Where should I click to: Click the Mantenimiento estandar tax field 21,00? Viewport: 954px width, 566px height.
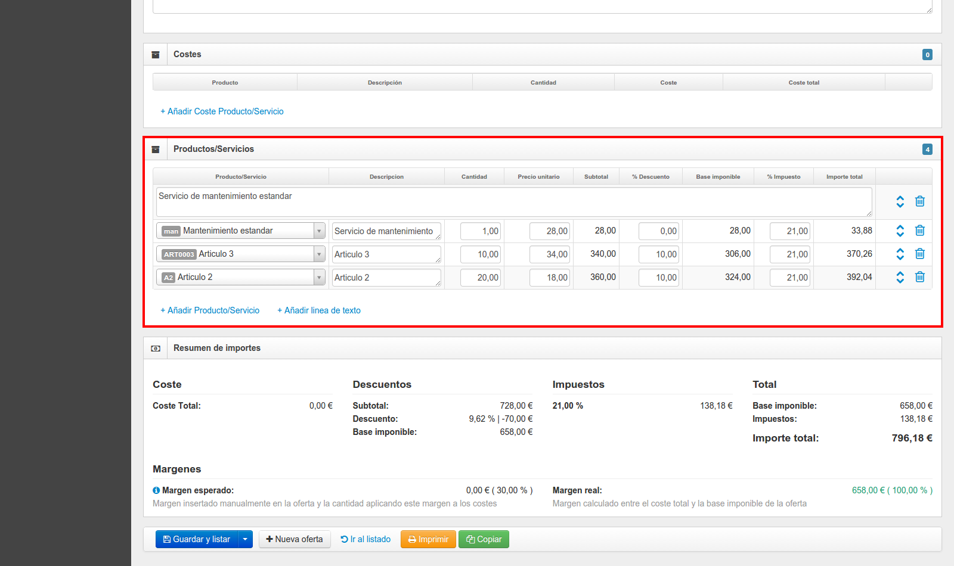click(x=790, y=231)
